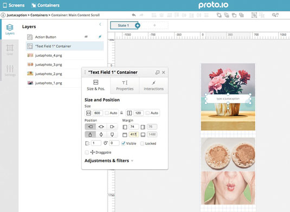Image resolution: width=290 pixels, height=212 pixels.
Task: Click the opacity icon next to value 1
Action: tap(87, 143)
